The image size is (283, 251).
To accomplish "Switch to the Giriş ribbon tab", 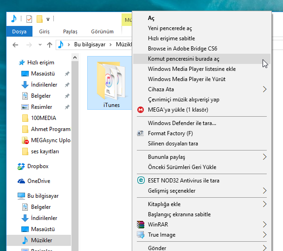I will point(44,31).
